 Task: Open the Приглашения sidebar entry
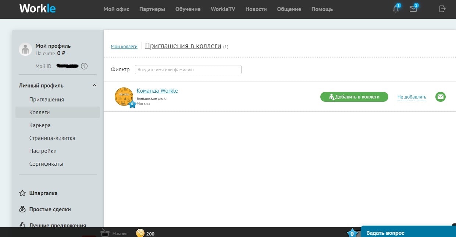click(x=46, y=100)
